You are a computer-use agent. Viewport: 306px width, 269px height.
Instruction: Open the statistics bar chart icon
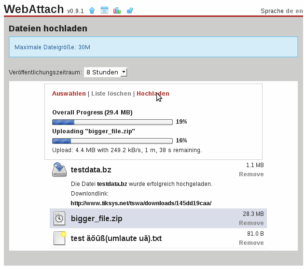117,10
